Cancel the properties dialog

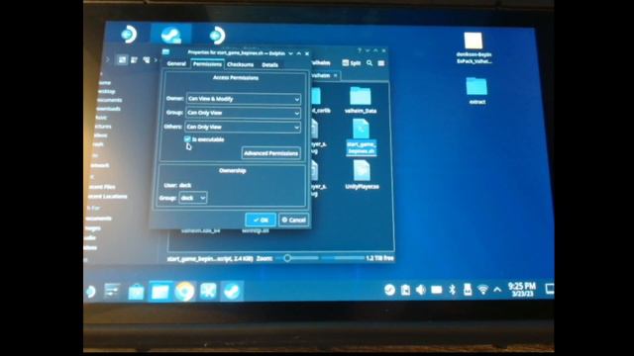coord(294,220)
